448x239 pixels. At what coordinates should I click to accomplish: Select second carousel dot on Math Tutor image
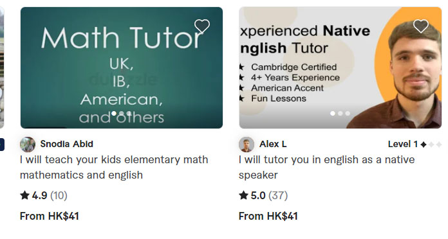click(122, 114)
